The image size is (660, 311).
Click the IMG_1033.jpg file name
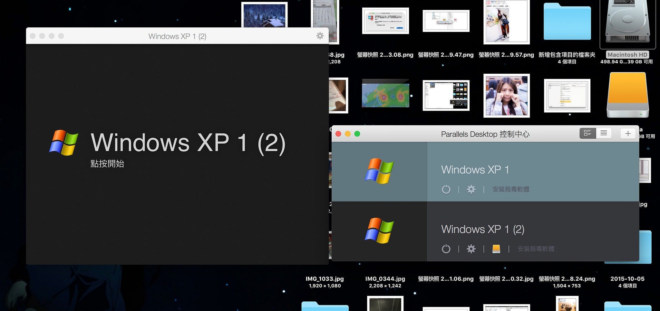click(x=325, y=279)
